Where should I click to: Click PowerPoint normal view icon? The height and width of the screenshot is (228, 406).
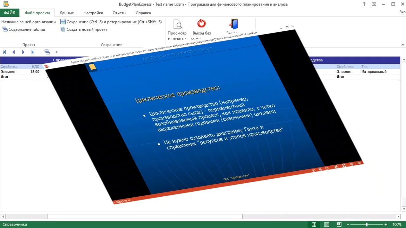[337, 167]
